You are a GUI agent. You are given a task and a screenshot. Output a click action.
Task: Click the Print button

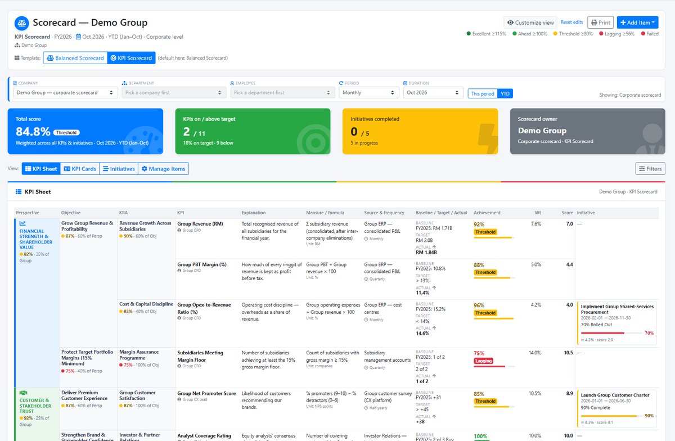click(600, 22)
